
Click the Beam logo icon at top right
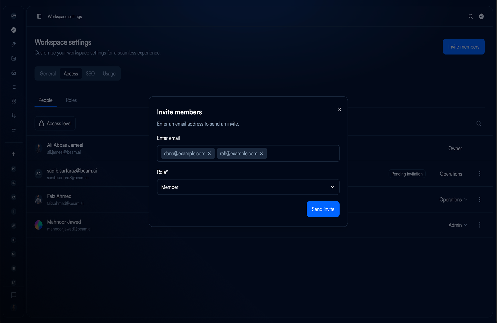point(481,16)
